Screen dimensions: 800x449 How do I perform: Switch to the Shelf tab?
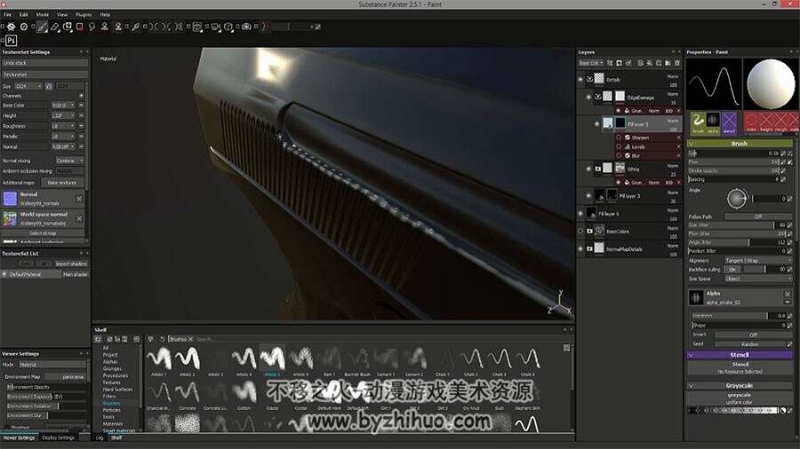[x=116, y=437]
